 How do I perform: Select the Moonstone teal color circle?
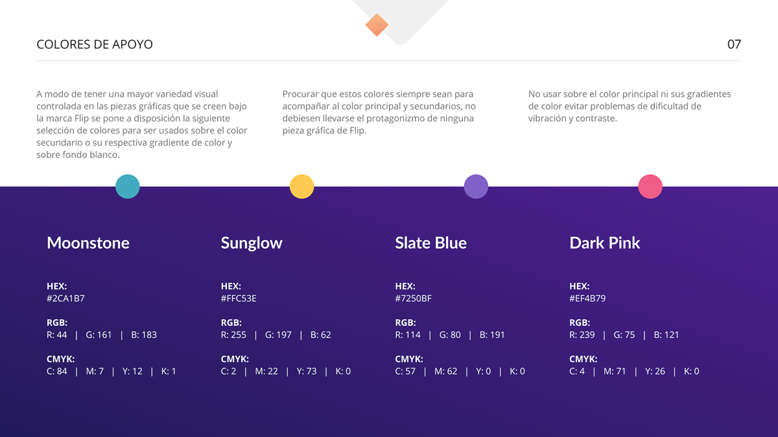click(128, 186)
